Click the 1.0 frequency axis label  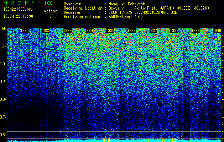tap(3, 64)
